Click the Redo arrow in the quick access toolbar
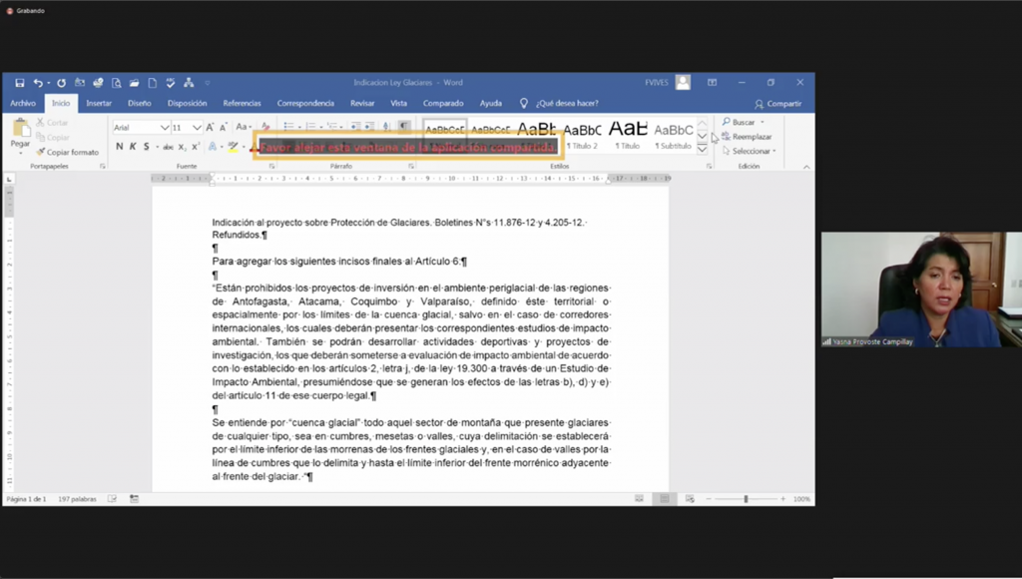The height and width of the screenshot is (579, 1022). (x=61, y=83)
